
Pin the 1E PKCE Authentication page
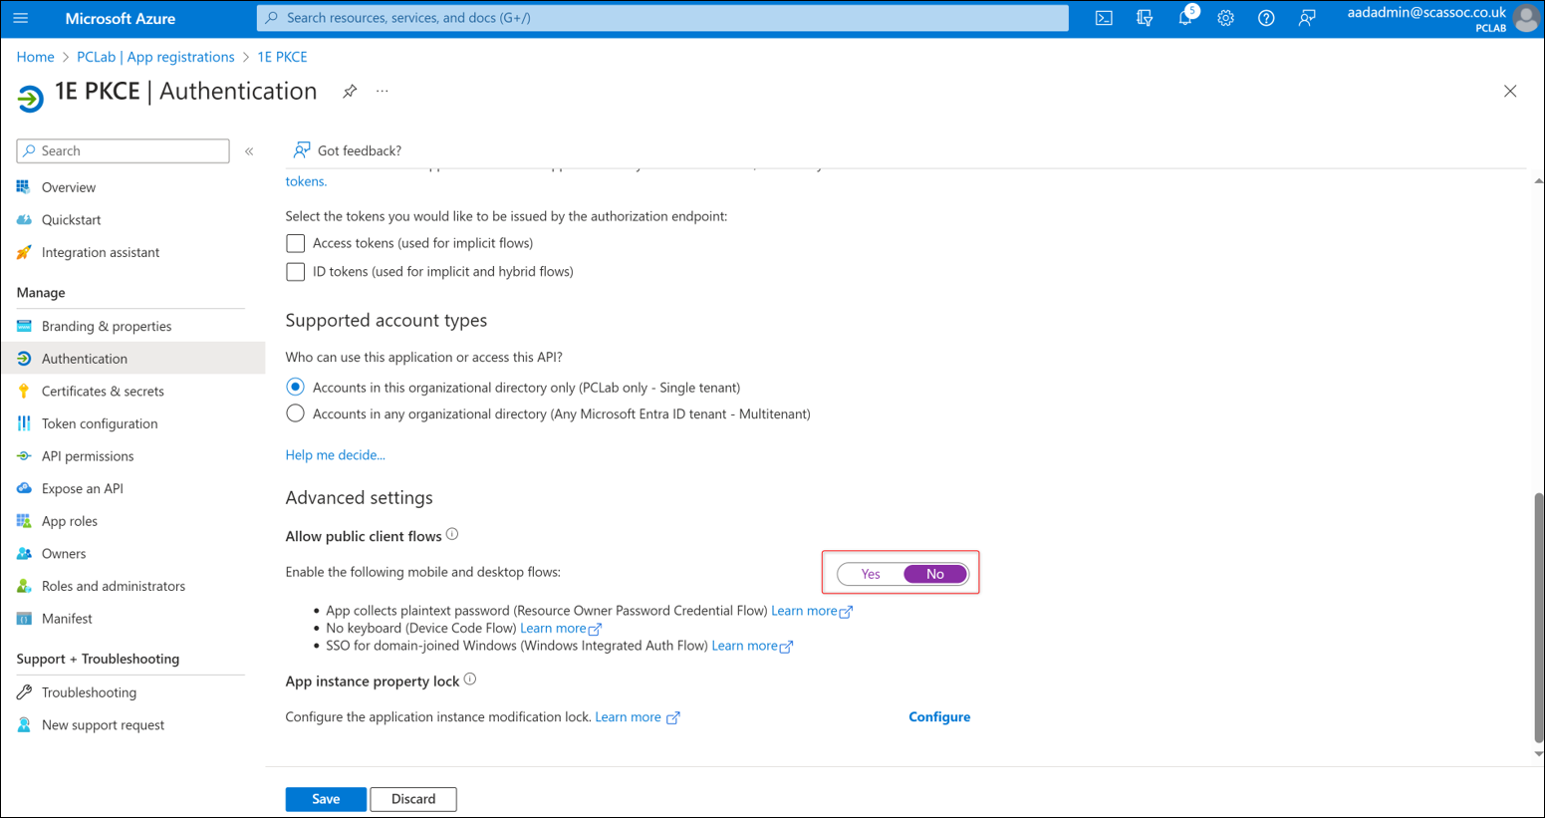(350, 92)
